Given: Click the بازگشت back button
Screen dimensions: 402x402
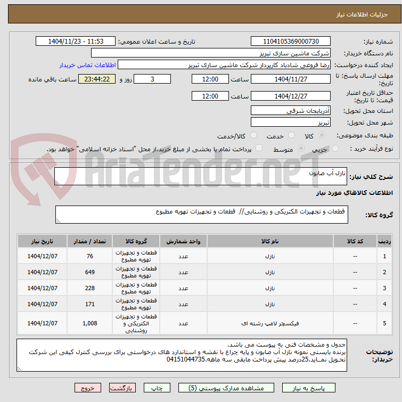Looking at the screenshot, I should pos(122,388).
